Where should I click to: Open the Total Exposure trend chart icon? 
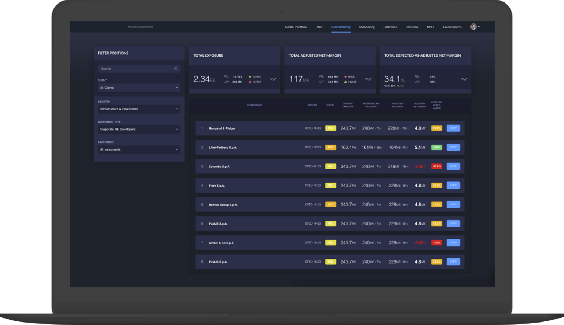pos(273,79)
